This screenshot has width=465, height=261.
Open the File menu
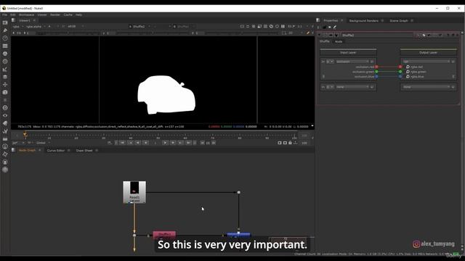click(5, 14)
